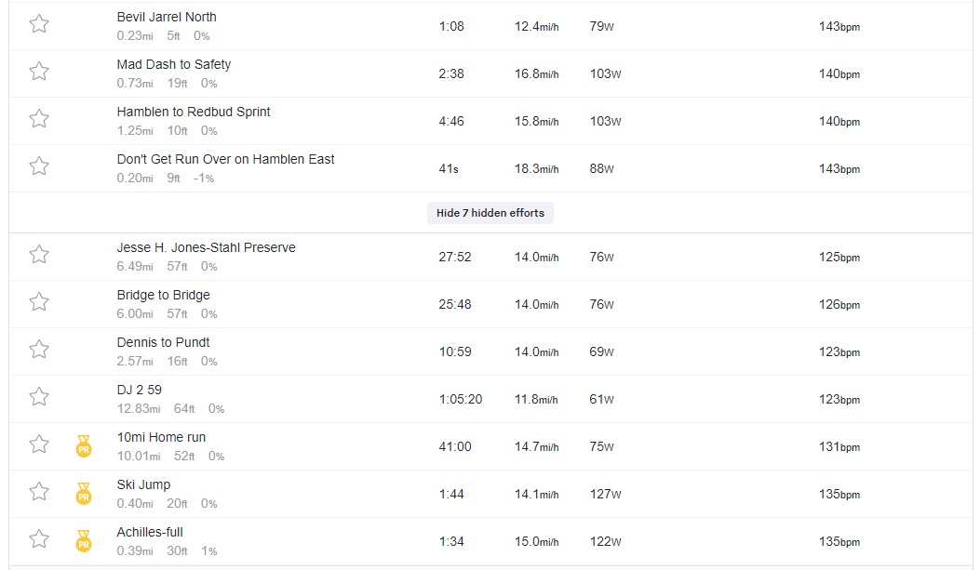Open Don't Get Run Over on Hamblen East

tap(225, 159)
